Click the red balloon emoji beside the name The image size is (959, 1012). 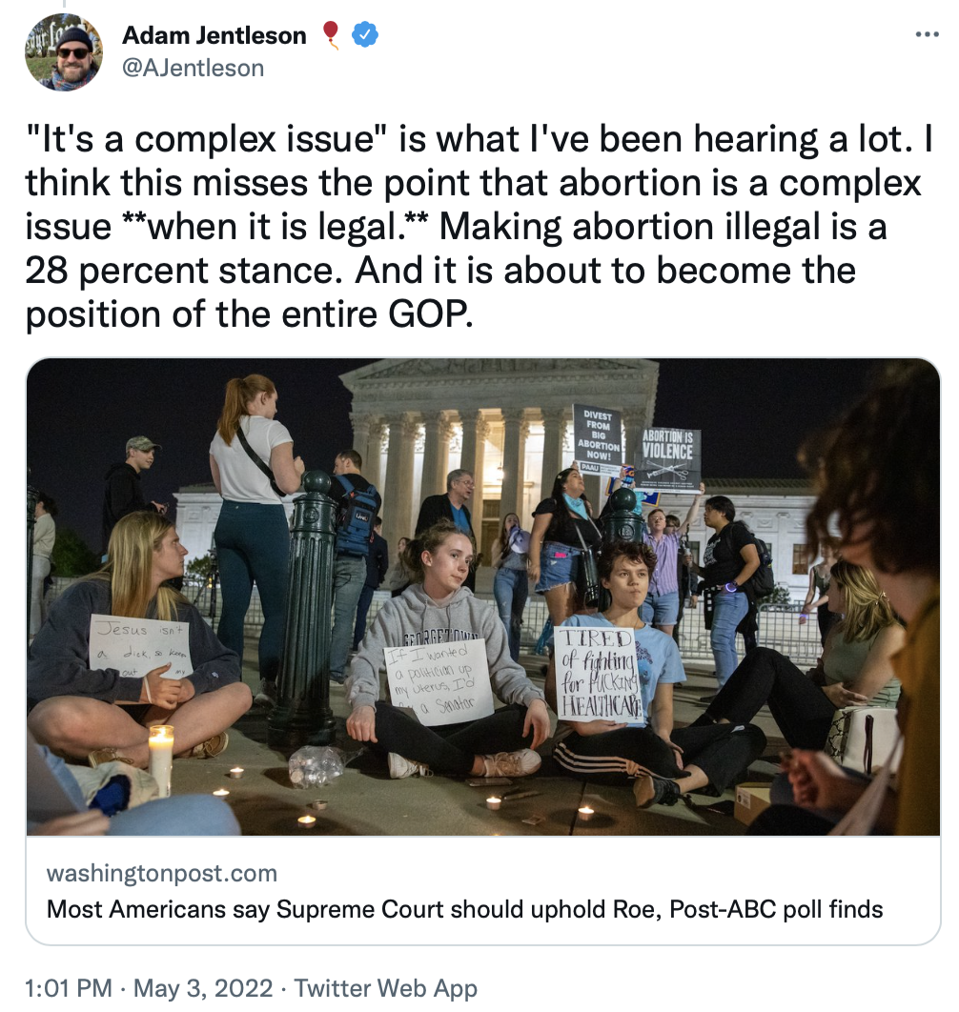[x=331, y=35]
